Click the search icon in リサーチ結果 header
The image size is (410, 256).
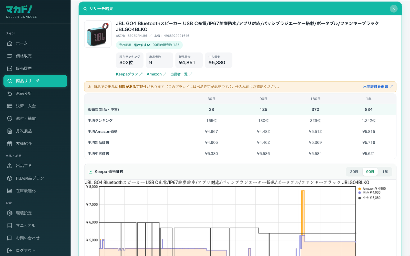pyautogui.click(x=85, y=9)
